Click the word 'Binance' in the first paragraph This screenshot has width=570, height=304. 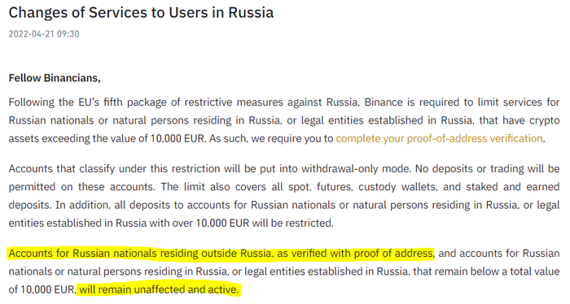pyautogui.click(x=384, y=102)
